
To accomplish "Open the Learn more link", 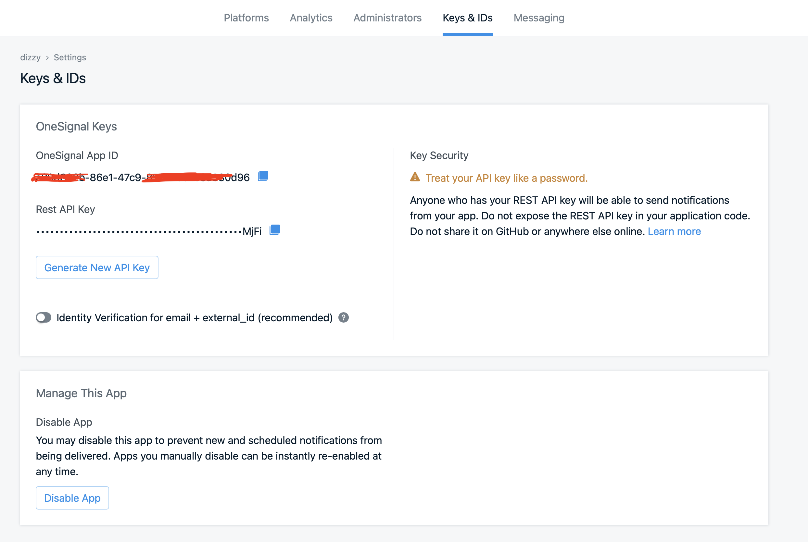I will (x=674, y=231).
